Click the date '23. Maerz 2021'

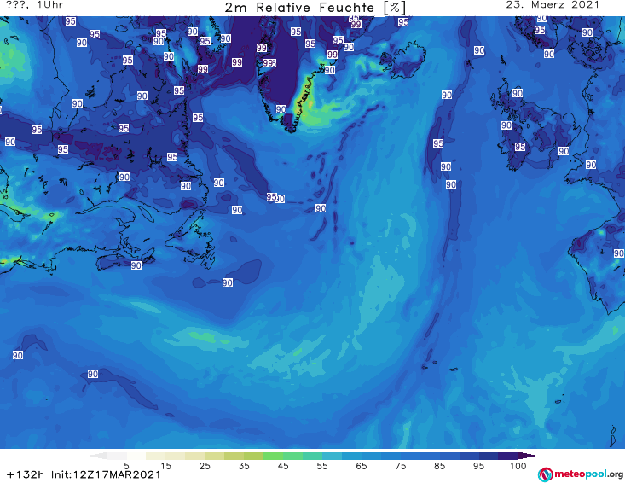pyautogui.click(x=553, y=5)
